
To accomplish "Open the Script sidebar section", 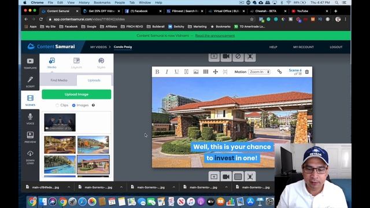I will click(x=30, y=82).
